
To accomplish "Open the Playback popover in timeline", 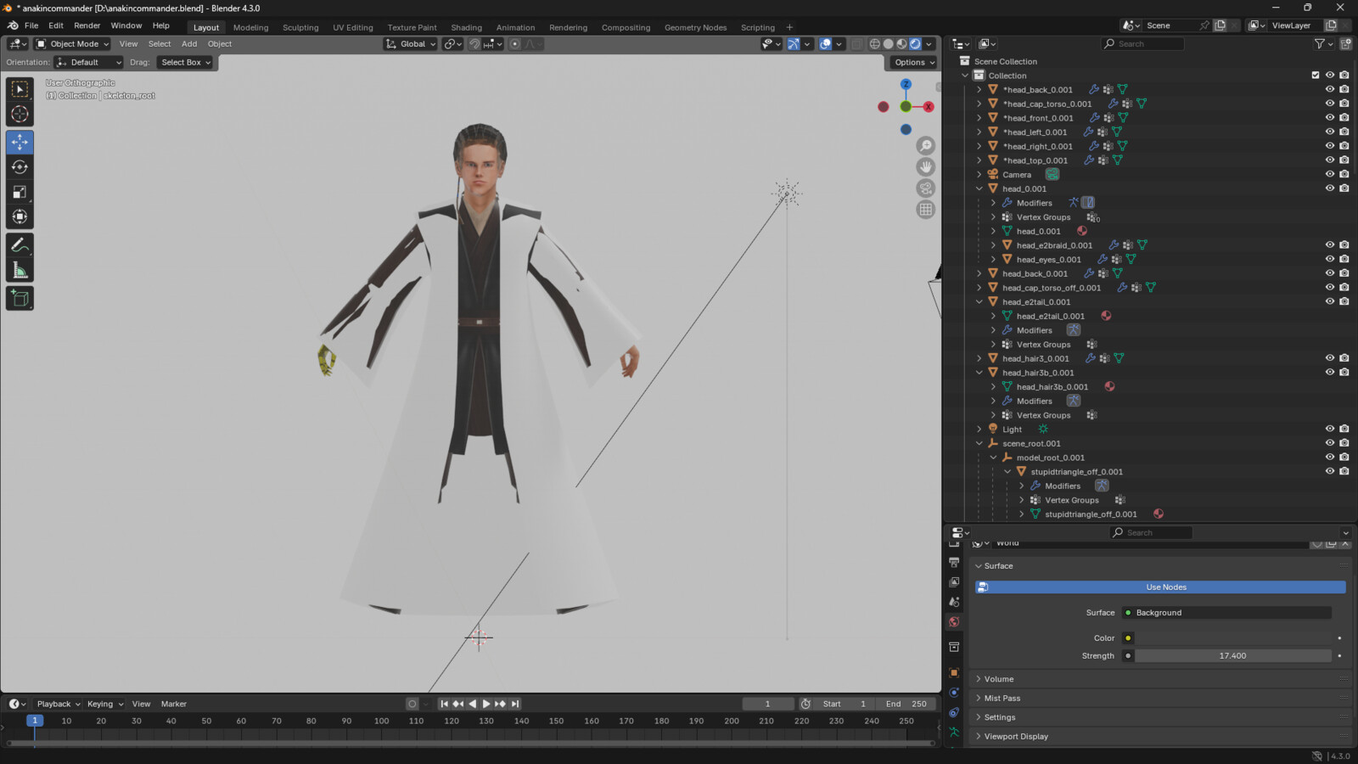I will point(58,704).
